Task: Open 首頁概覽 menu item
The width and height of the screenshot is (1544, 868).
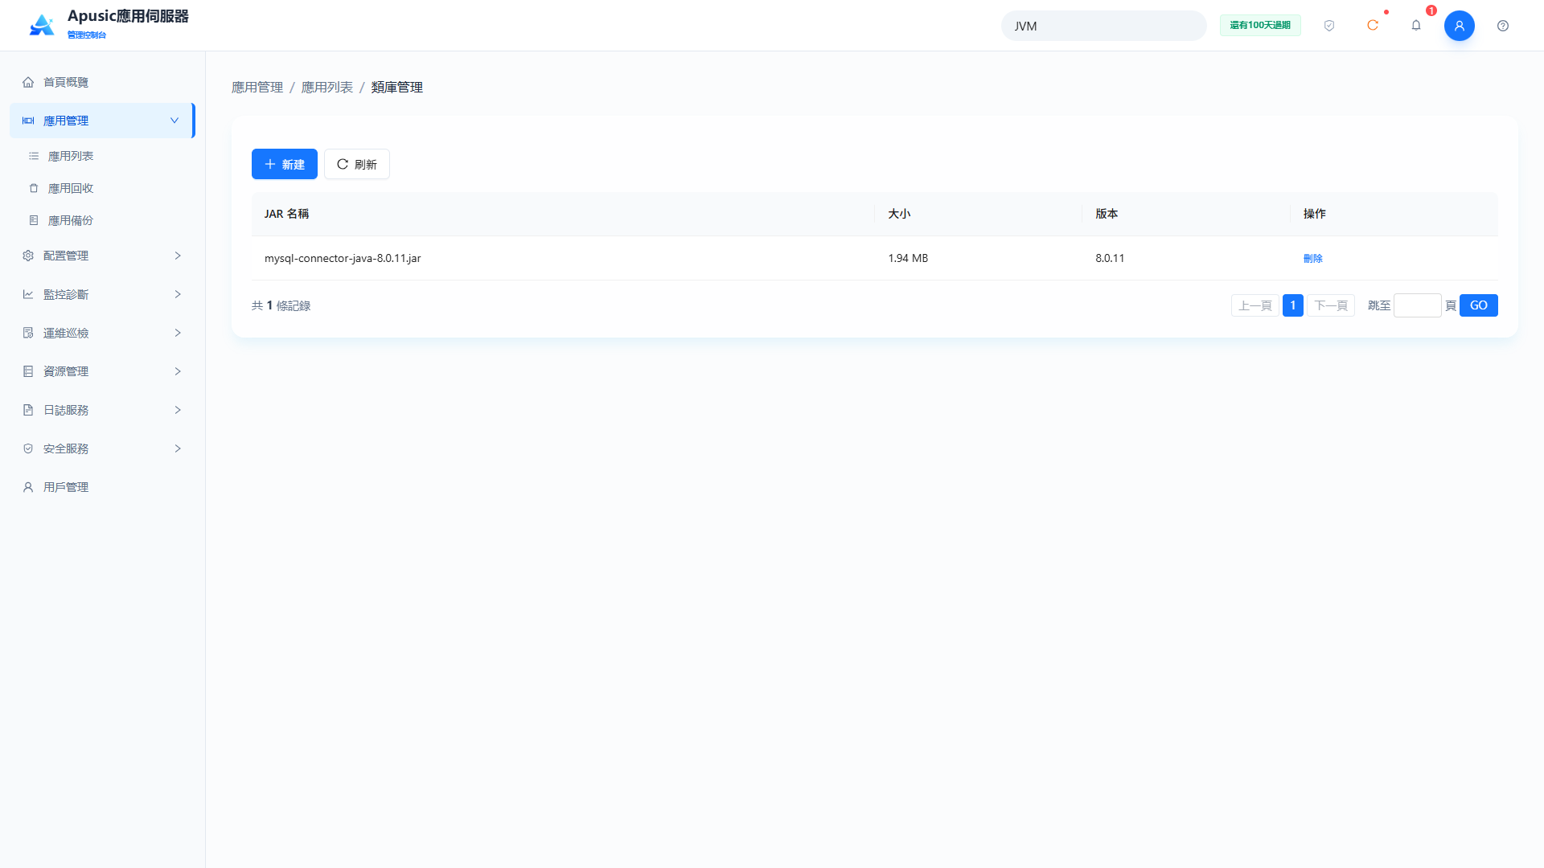Action: pos(102,82)
